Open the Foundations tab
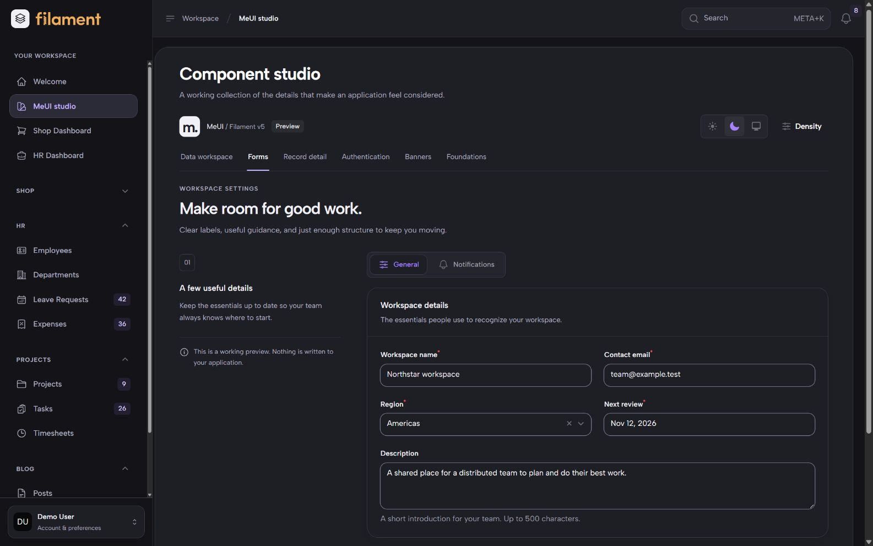 467,157
